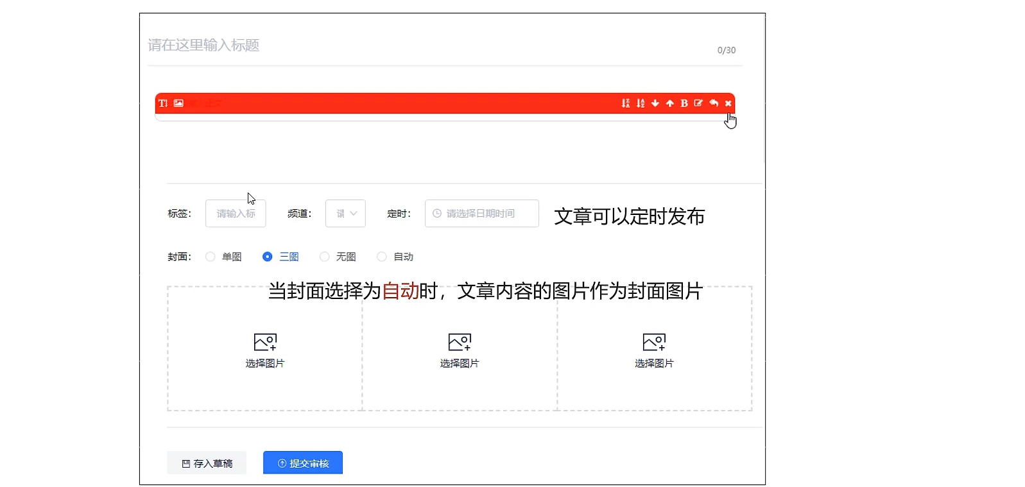The image size is (1025, 487).
Task: Click the sort Z-to-A icon
Action: tap(626, 103)
